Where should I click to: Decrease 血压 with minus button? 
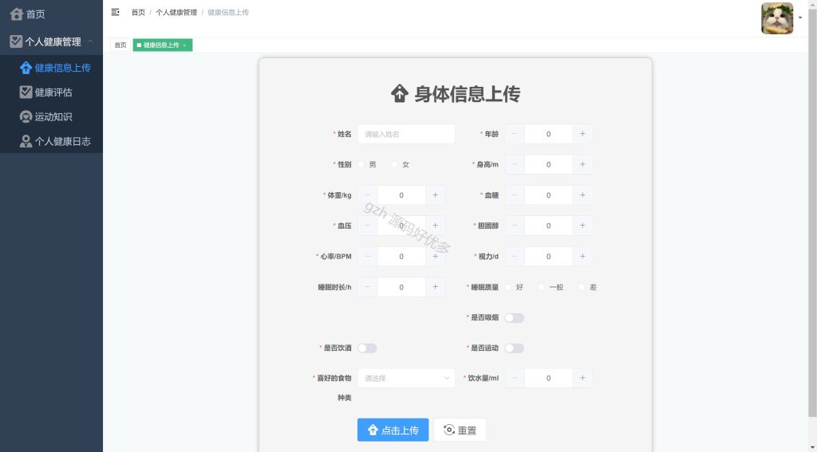pos(367,226)
